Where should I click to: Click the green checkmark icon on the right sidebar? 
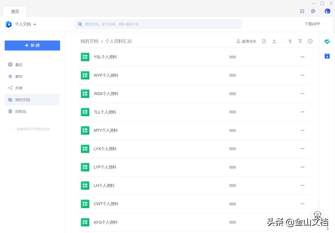[x=327, y=41]
